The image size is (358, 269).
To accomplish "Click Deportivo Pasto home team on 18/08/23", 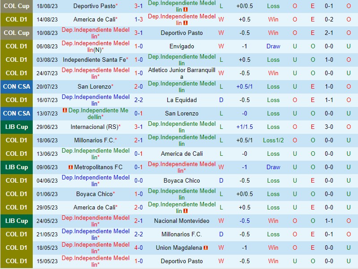I will [94, 6].
